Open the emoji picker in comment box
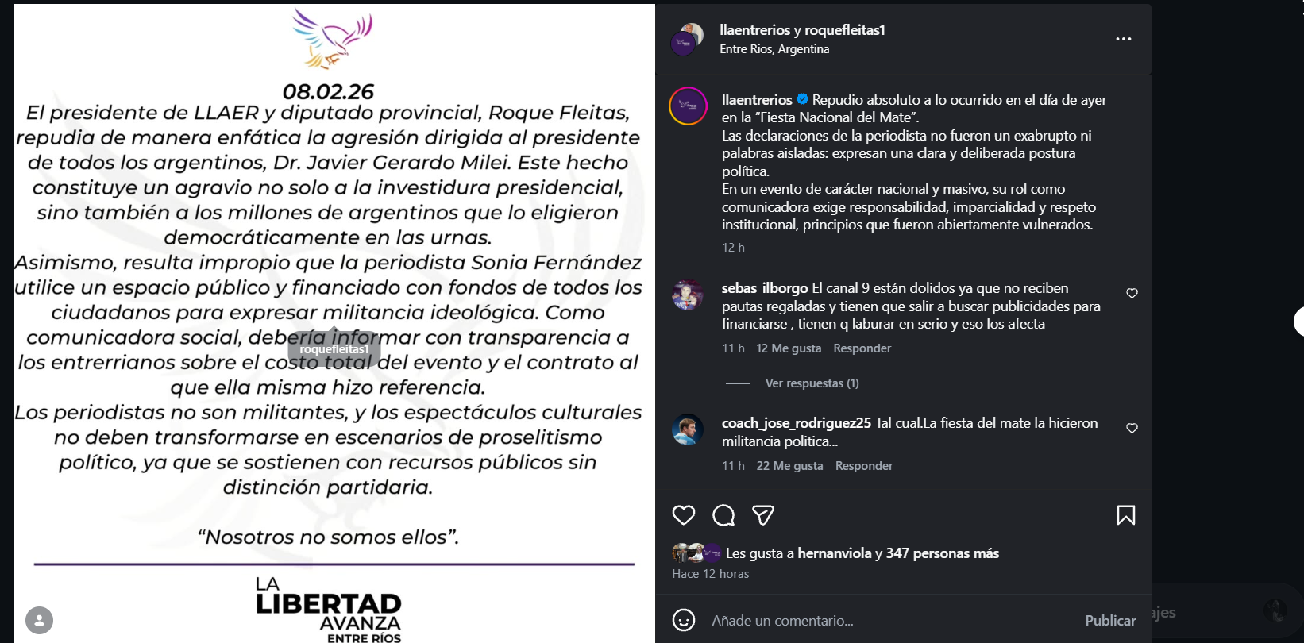This screenshot has width=1304, height=643. coord(684,620)
